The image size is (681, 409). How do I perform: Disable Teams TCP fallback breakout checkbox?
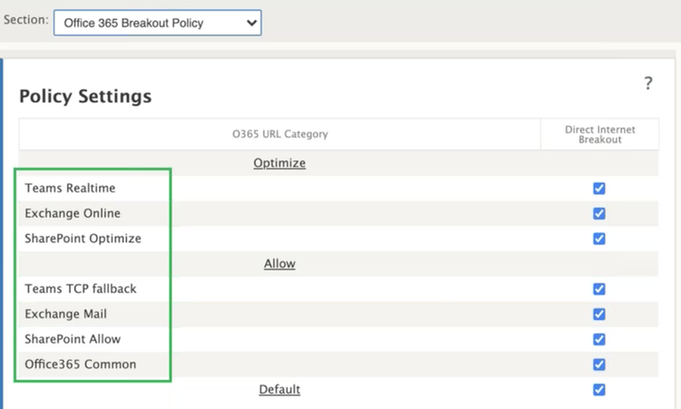click(x=599, y=289)
